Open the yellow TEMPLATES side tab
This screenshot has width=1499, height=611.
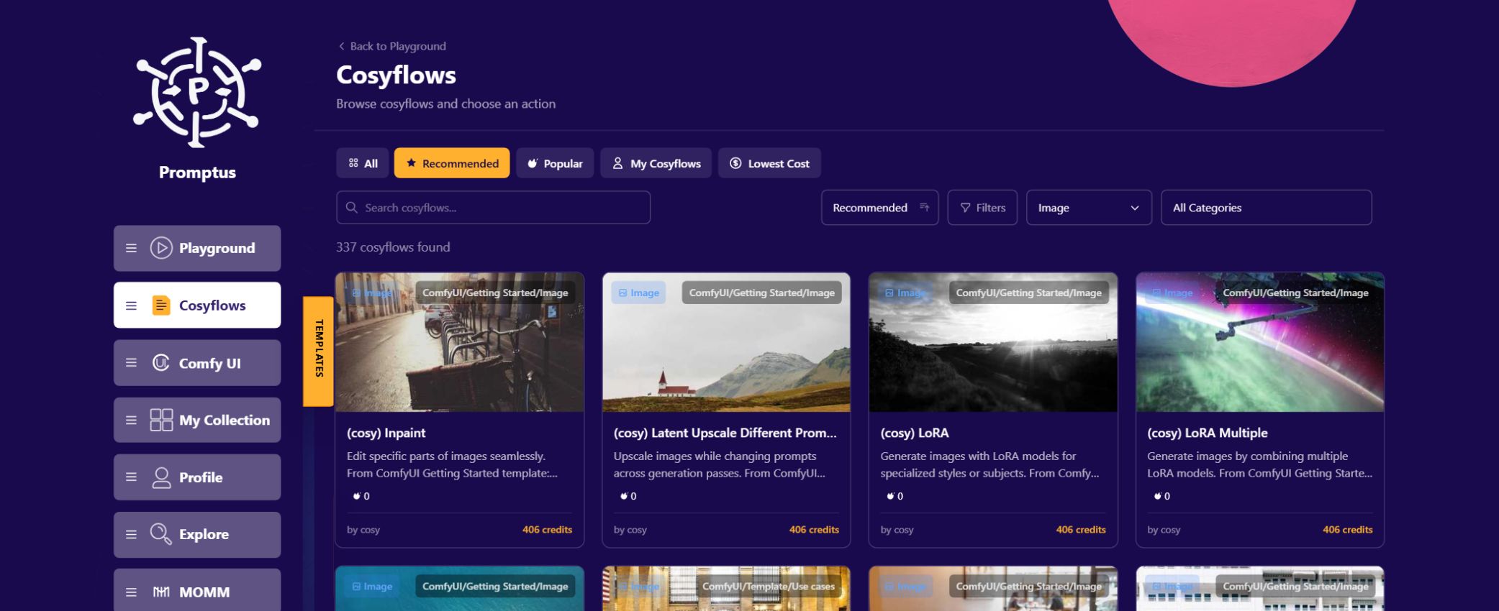point(318,351)
